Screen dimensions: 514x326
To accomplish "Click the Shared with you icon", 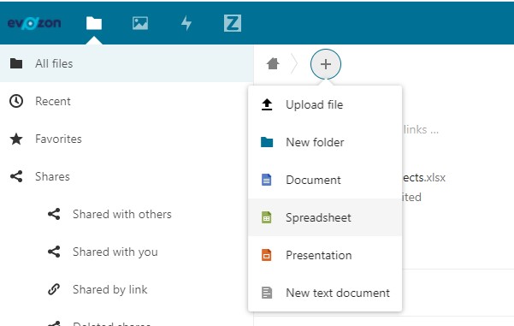I will [x=54, y=252].
